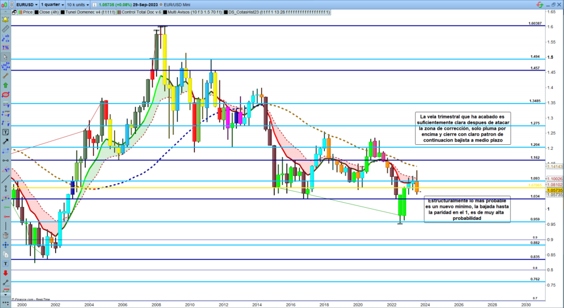Open the Tunel Domenec v4 indicator label
This screenshot has width=564, height=308.
(90, 12)
